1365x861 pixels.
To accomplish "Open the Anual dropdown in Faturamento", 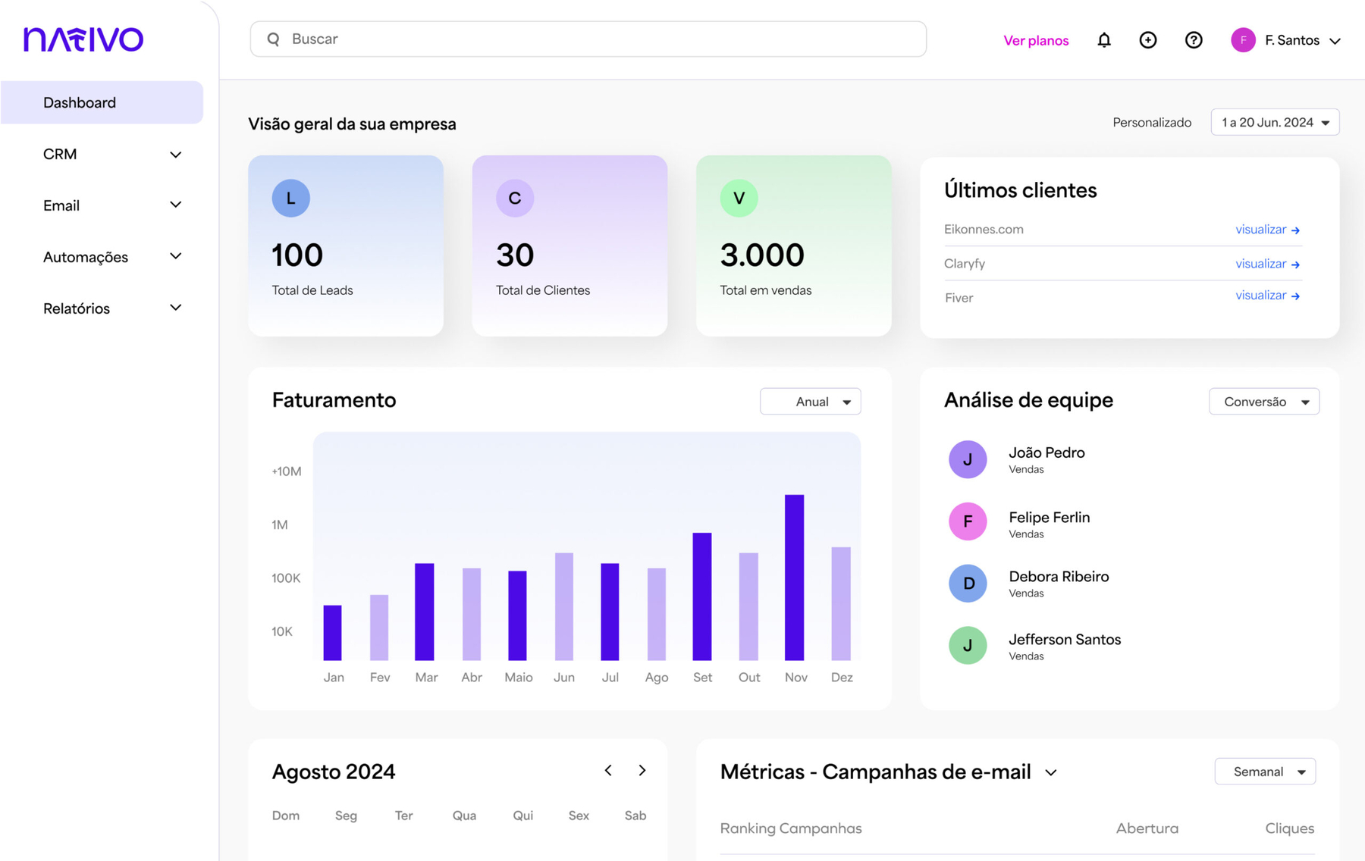I will pyautogui.click(x=810, y=402).
